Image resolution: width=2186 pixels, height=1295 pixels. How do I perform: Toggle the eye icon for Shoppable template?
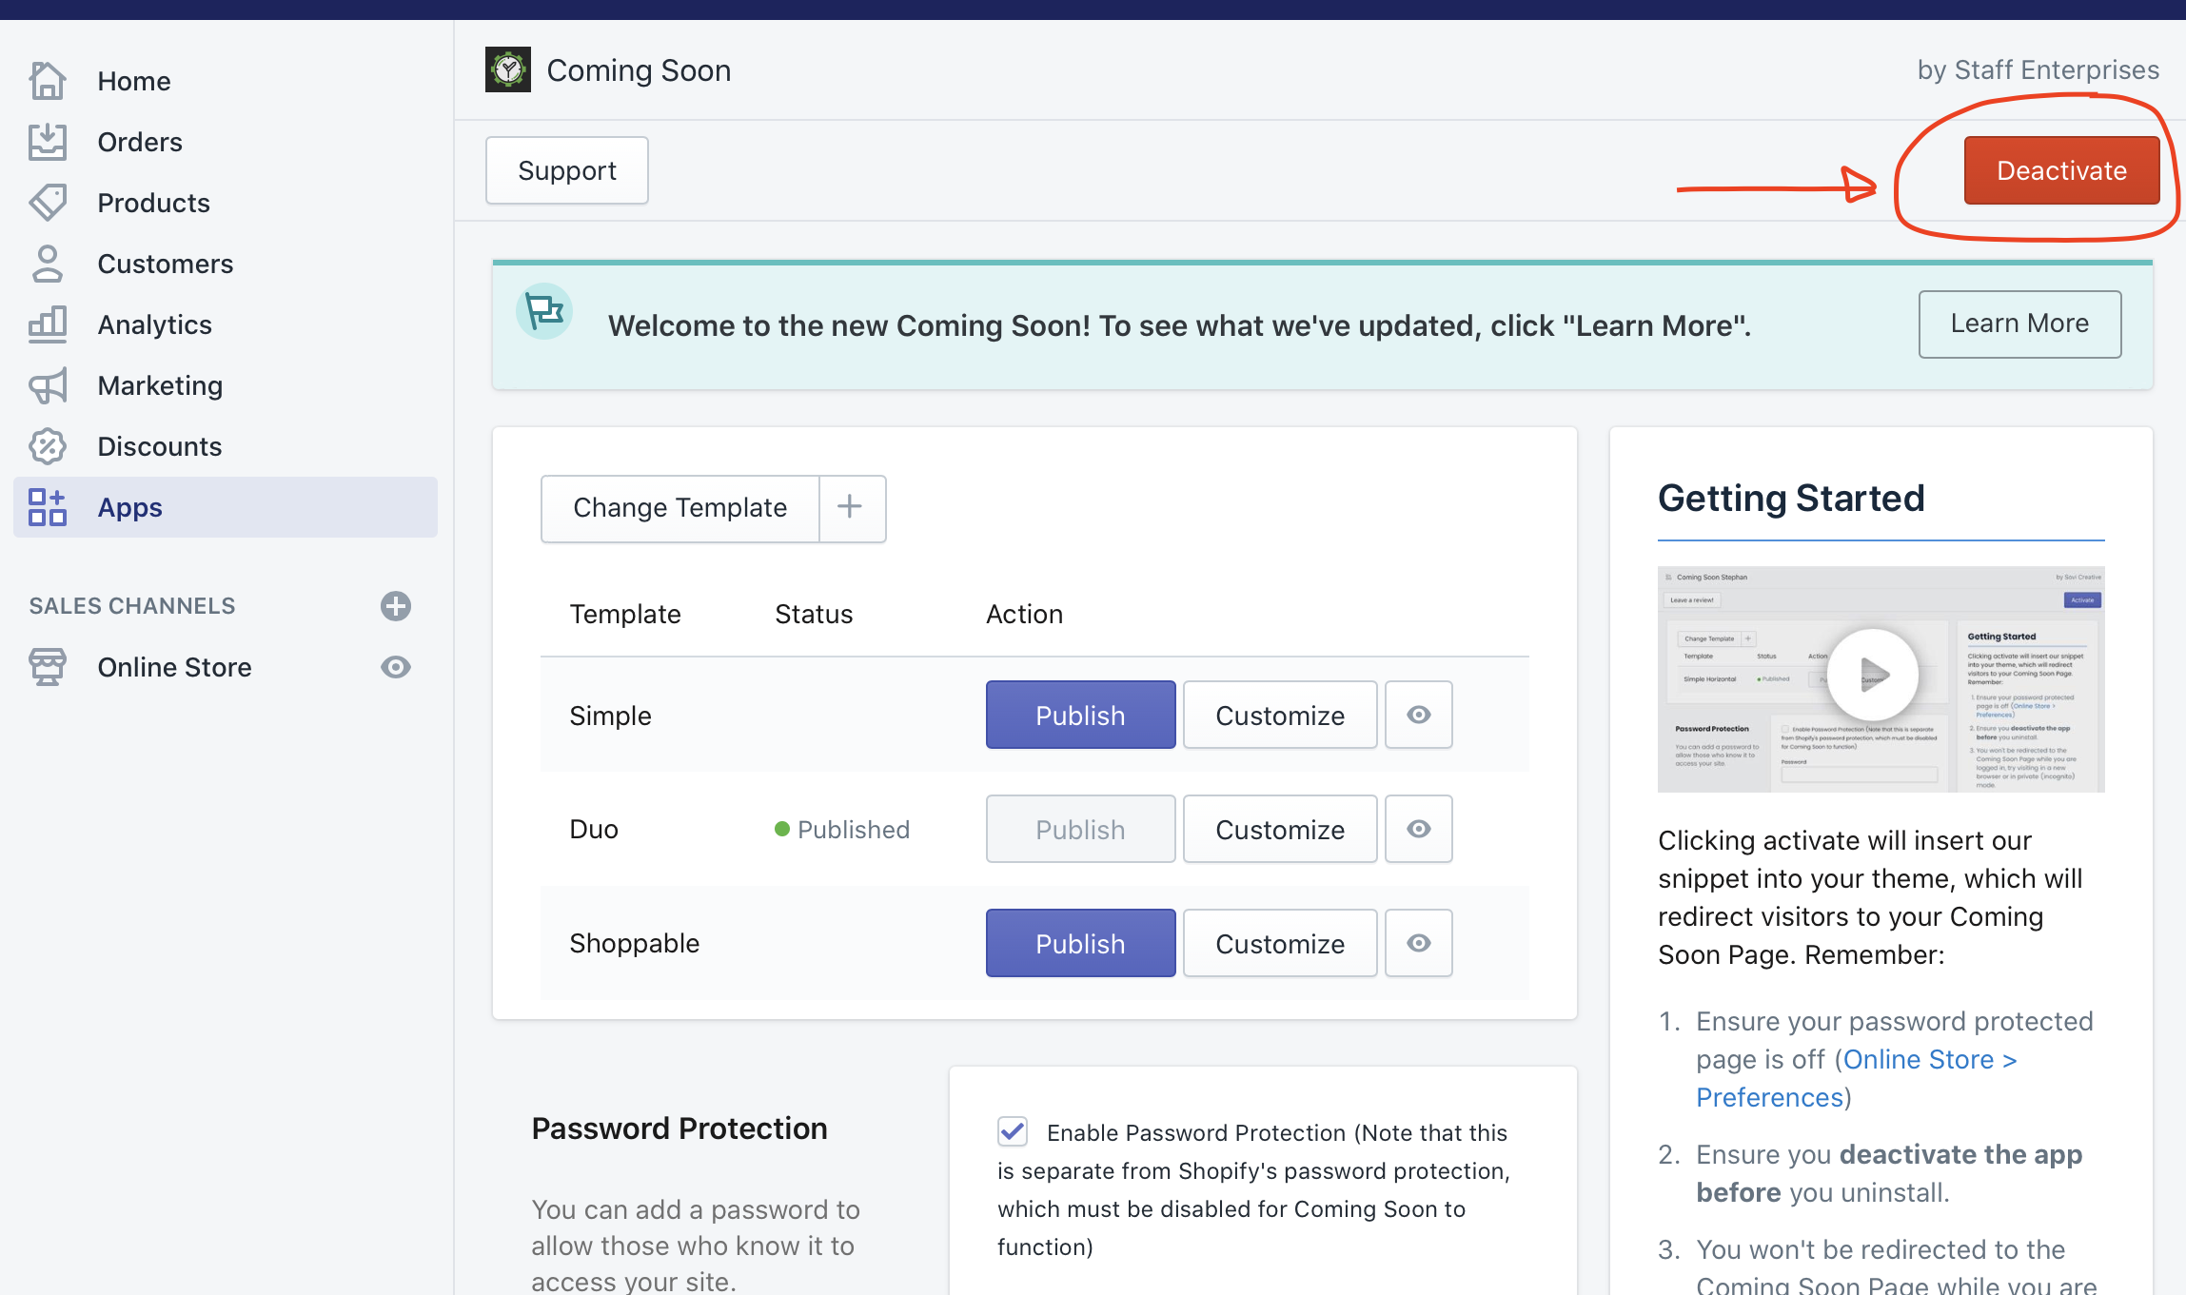(1417, 944)
